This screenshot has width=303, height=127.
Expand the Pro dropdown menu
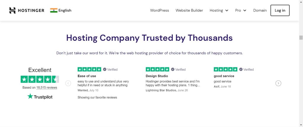coord(241,10)
